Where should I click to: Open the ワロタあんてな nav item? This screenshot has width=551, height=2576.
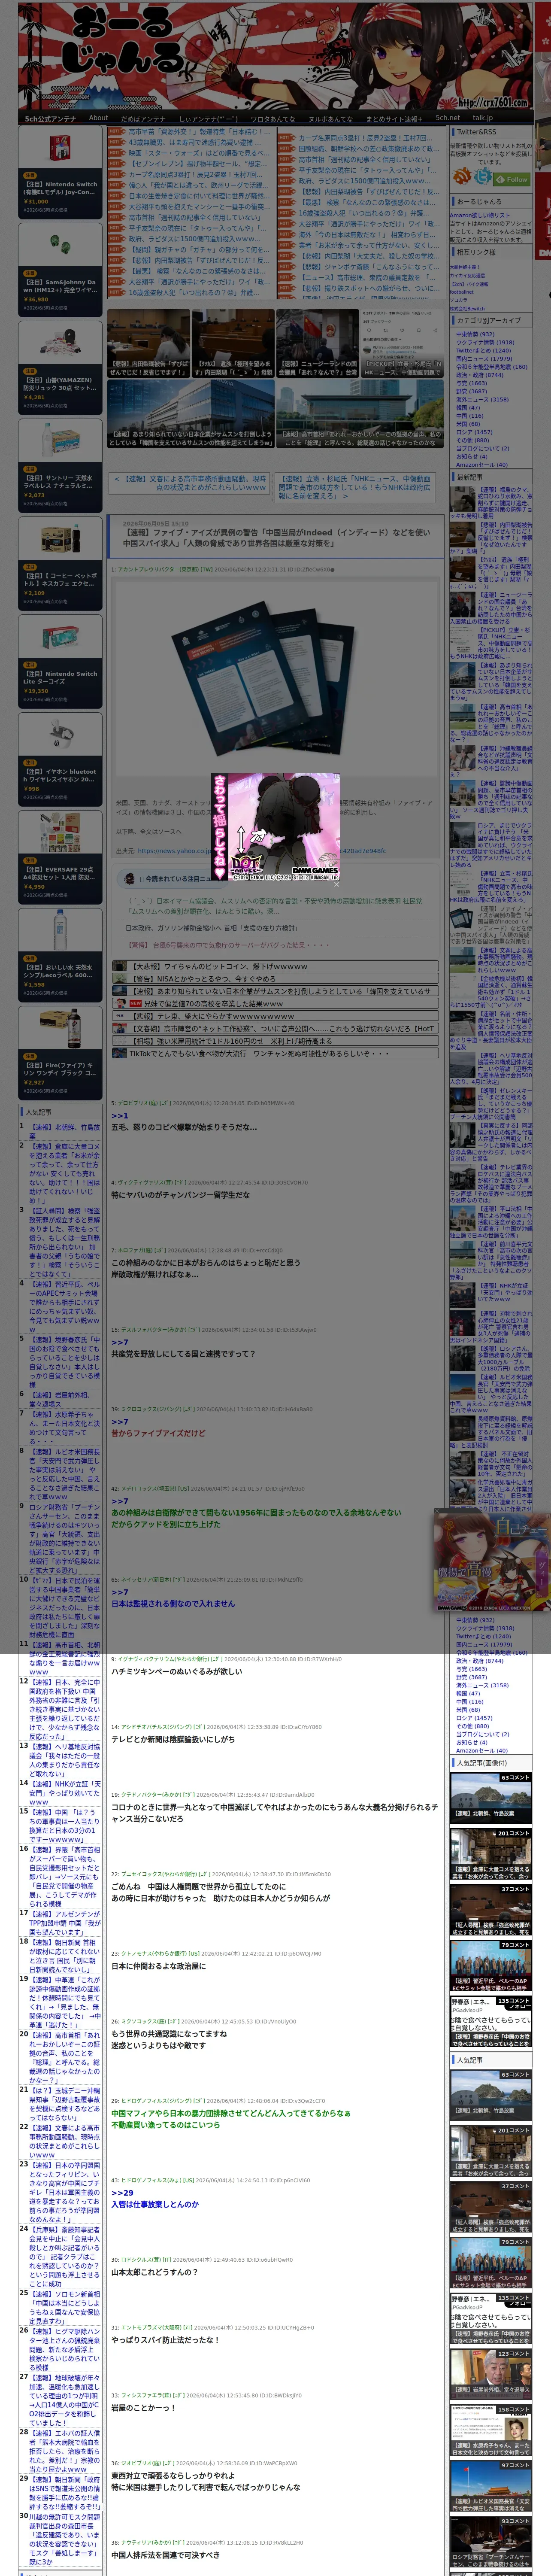273,119
